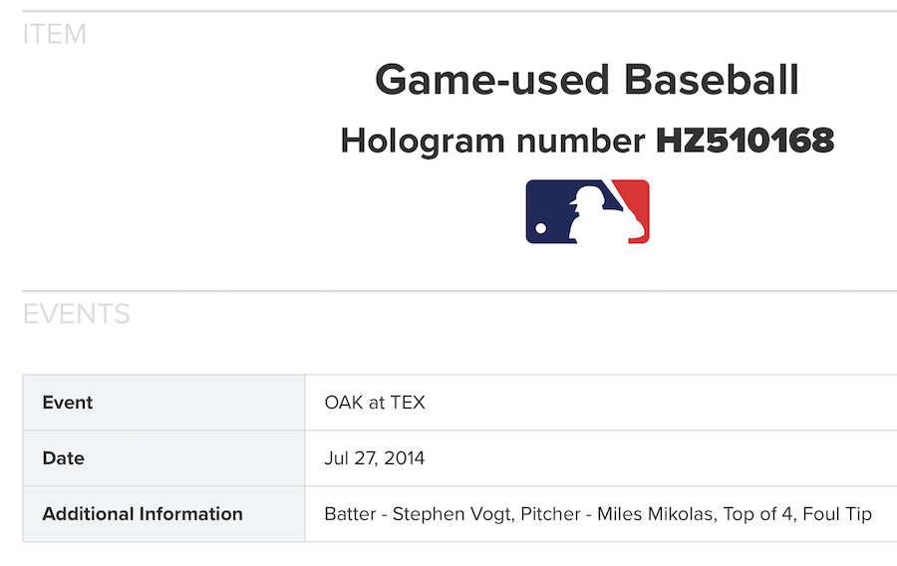Click the EVENTS section heading
This screenshot has width=897, height=566.
77,315
